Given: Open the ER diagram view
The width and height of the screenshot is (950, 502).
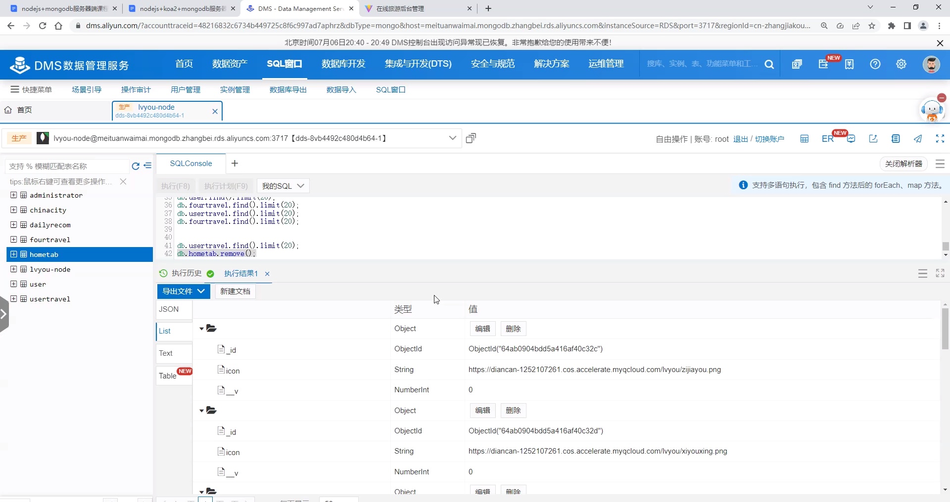Looking at the screenshot, I should (x=827, y=139).
